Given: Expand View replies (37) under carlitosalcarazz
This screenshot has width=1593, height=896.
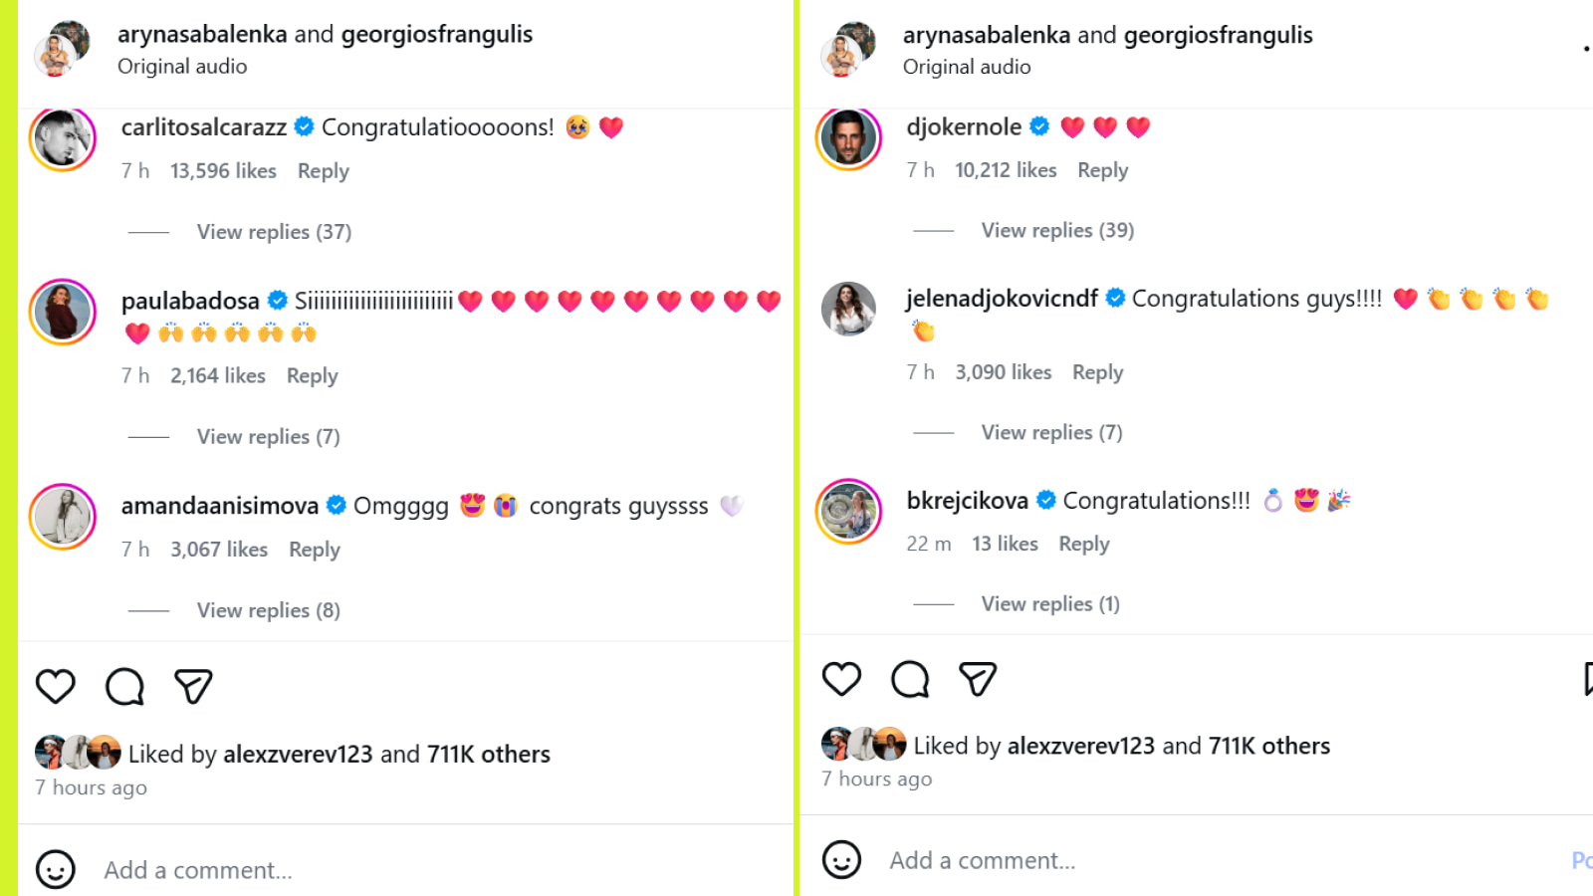Looking at the screenshot, I should (274, 232).
